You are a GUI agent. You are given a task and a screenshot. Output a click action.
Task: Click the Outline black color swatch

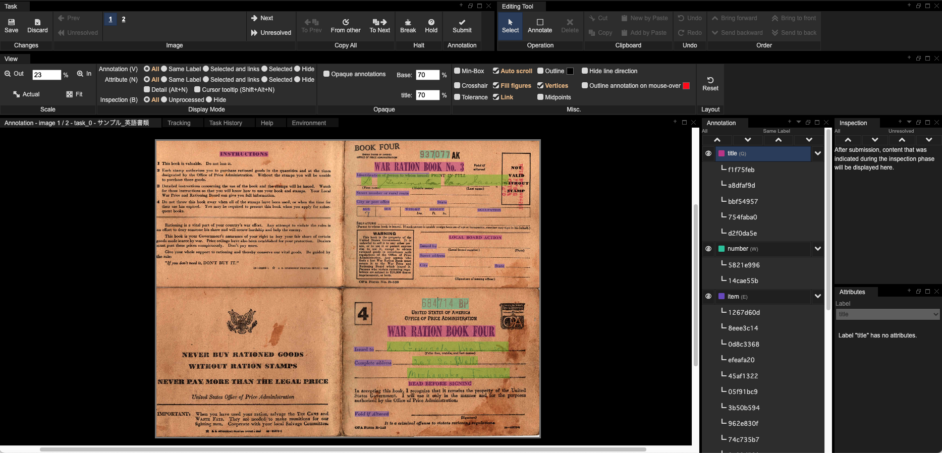tap(570, 71)
